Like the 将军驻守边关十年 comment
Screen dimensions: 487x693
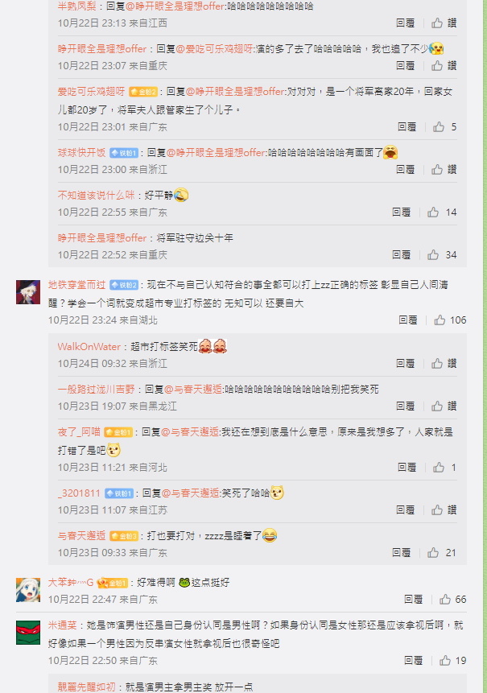(433, 254)
